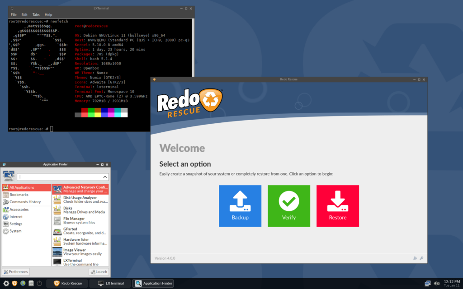Image resolution: width=463 pixels, height=289 pixels.
Task: Click the Launch button in Application Finder
Action: (99, 272)
